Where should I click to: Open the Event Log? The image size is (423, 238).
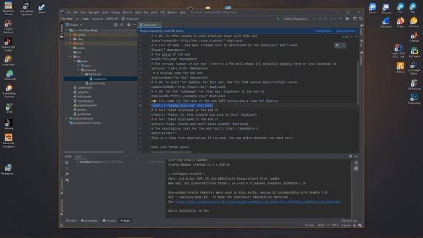(350, 221)
